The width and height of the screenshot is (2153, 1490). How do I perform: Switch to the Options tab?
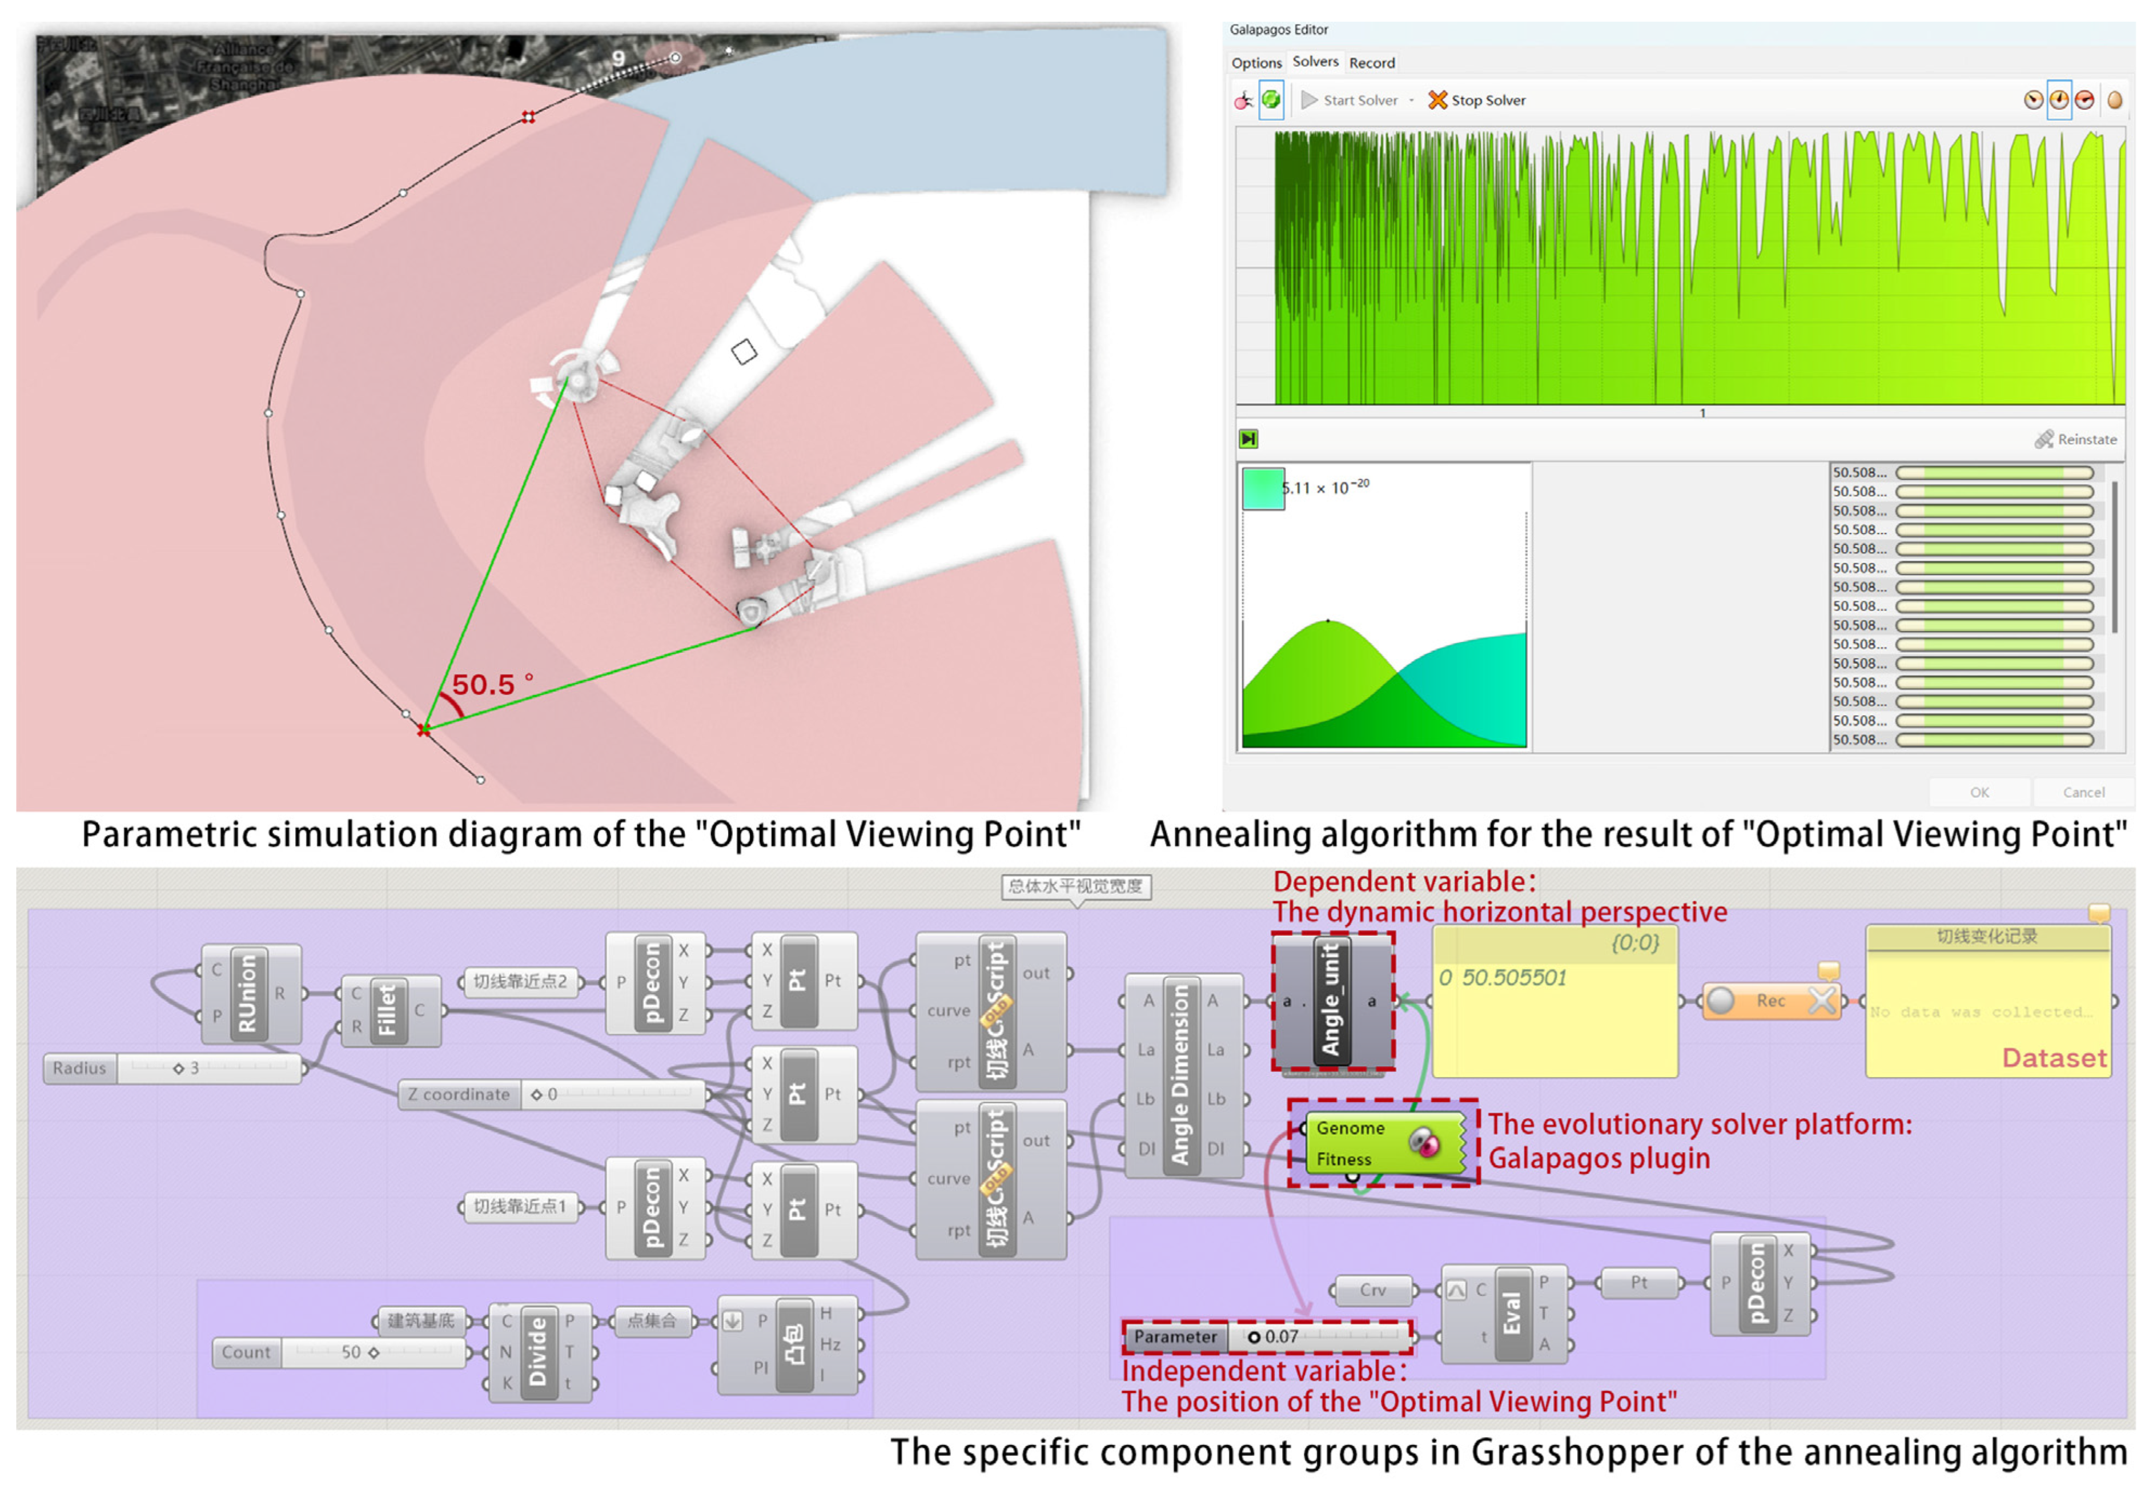[1256, 63]
